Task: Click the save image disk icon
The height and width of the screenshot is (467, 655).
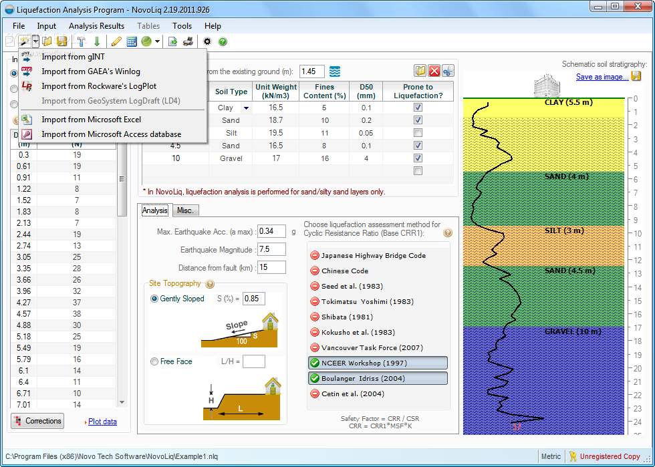Action: 636,76
